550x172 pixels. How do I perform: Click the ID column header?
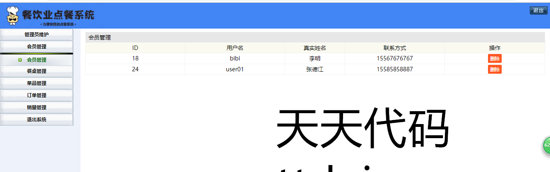click(135, 48)
